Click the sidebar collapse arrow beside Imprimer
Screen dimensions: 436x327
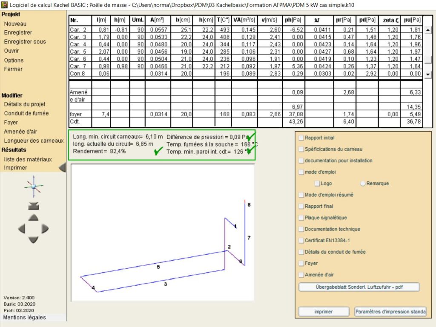tap(62, 167)
